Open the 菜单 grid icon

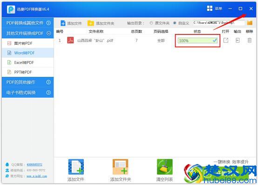pos(210,8)
